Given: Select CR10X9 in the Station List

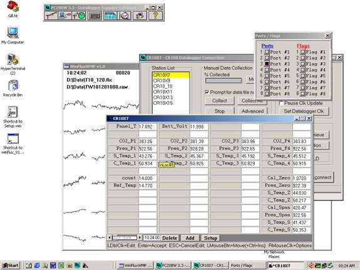Looking at the screenshot, I should [171, 81].
